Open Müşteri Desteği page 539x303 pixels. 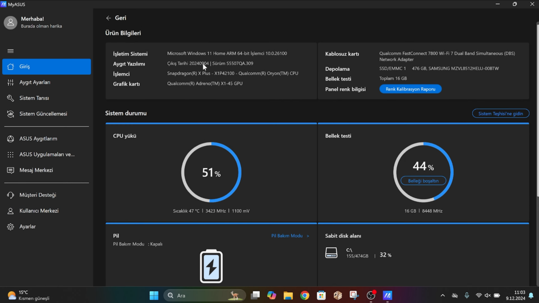[x=47, y=195]
